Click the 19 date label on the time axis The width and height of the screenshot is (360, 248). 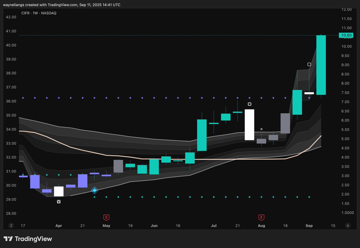click(130, 226)
